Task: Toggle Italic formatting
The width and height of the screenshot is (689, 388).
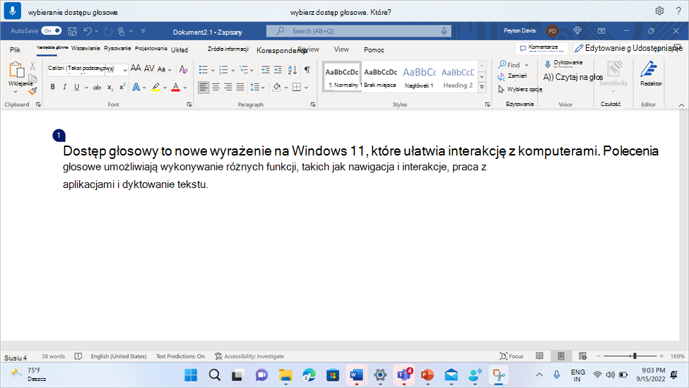Action: [64, 87]
